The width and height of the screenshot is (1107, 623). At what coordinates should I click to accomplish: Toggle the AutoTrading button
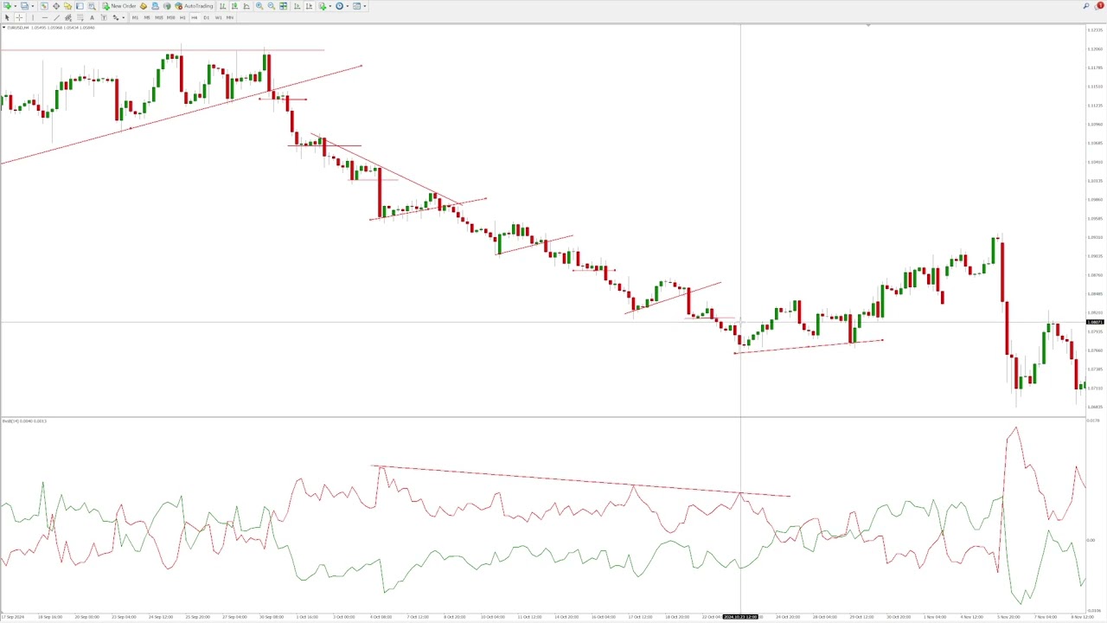click(x=194, y=6)
